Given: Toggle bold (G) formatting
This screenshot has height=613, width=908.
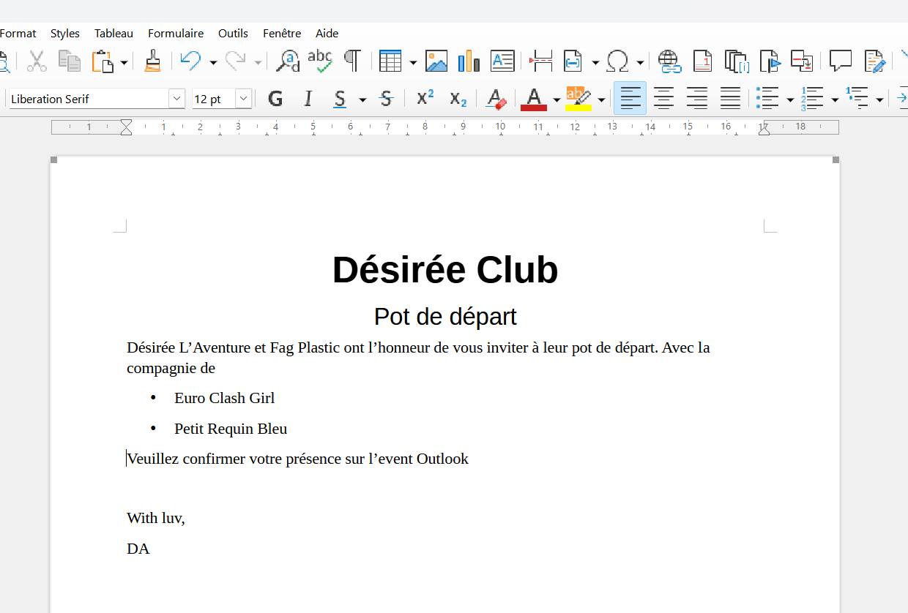Looking at the screenshot, I should tap(275, 99).
